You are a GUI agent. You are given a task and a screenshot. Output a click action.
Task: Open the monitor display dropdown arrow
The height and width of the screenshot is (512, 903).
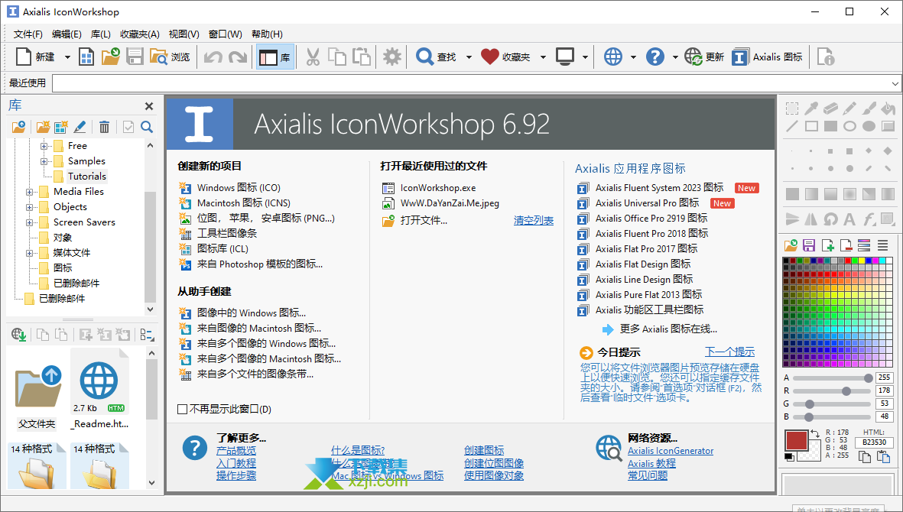coord(585,57)
